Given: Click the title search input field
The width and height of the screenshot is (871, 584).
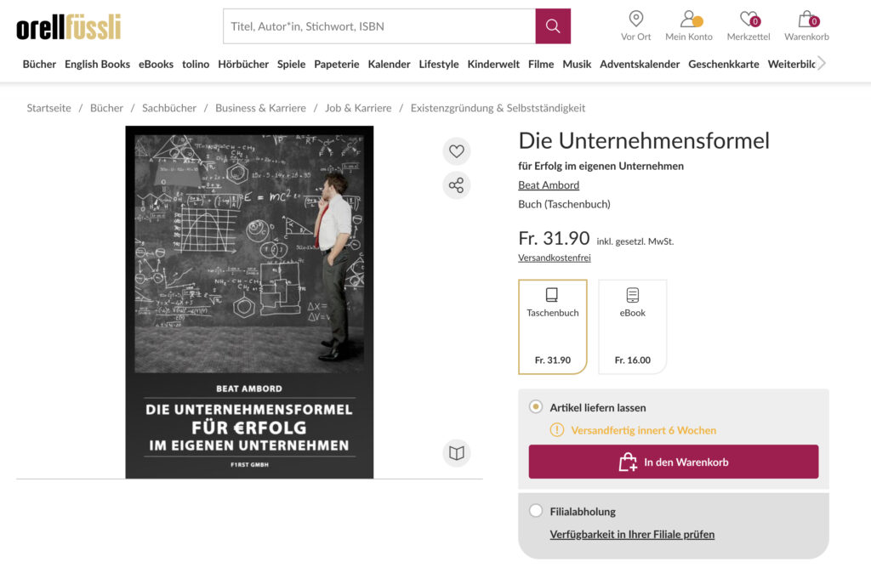Looking at the screenshot, I should 379,26.
